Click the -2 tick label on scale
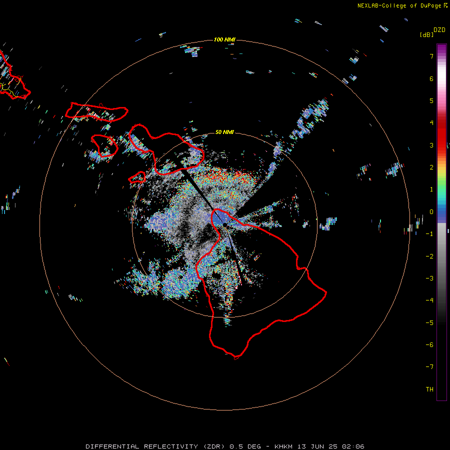 pyautogui.click(x=429, y=256)
